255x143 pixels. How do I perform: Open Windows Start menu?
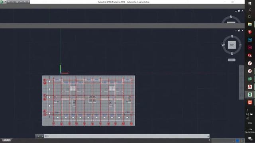point(250,3)
